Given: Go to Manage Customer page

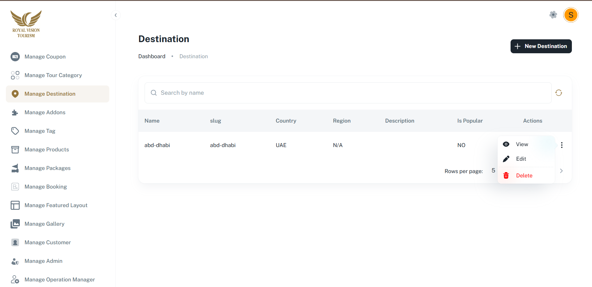Looking at the screenshot, I should coord(48,242).
